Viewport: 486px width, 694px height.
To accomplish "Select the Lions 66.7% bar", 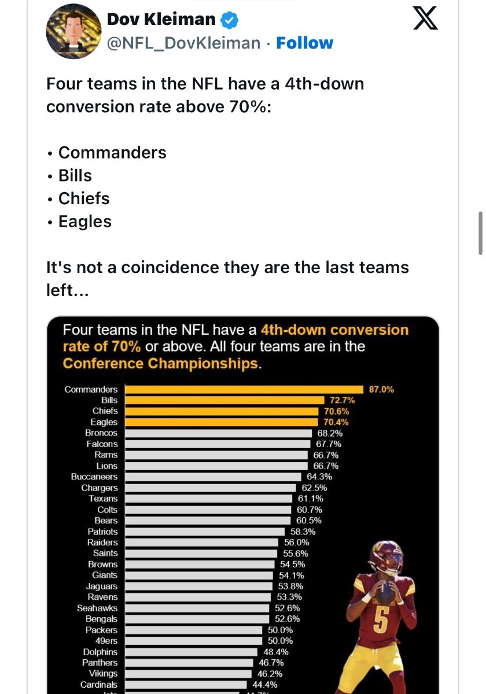I will (x=216, y=466).
